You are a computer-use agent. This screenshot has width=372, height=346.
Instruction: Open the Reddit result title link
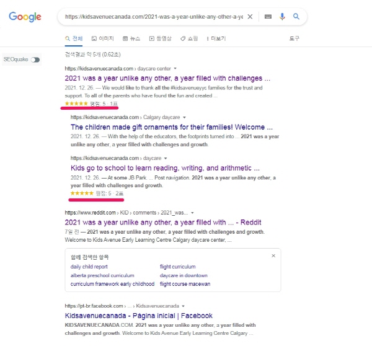163,223
